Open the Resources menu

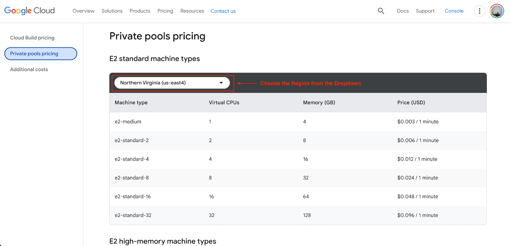pyautogui.click(x=192, y=11)
